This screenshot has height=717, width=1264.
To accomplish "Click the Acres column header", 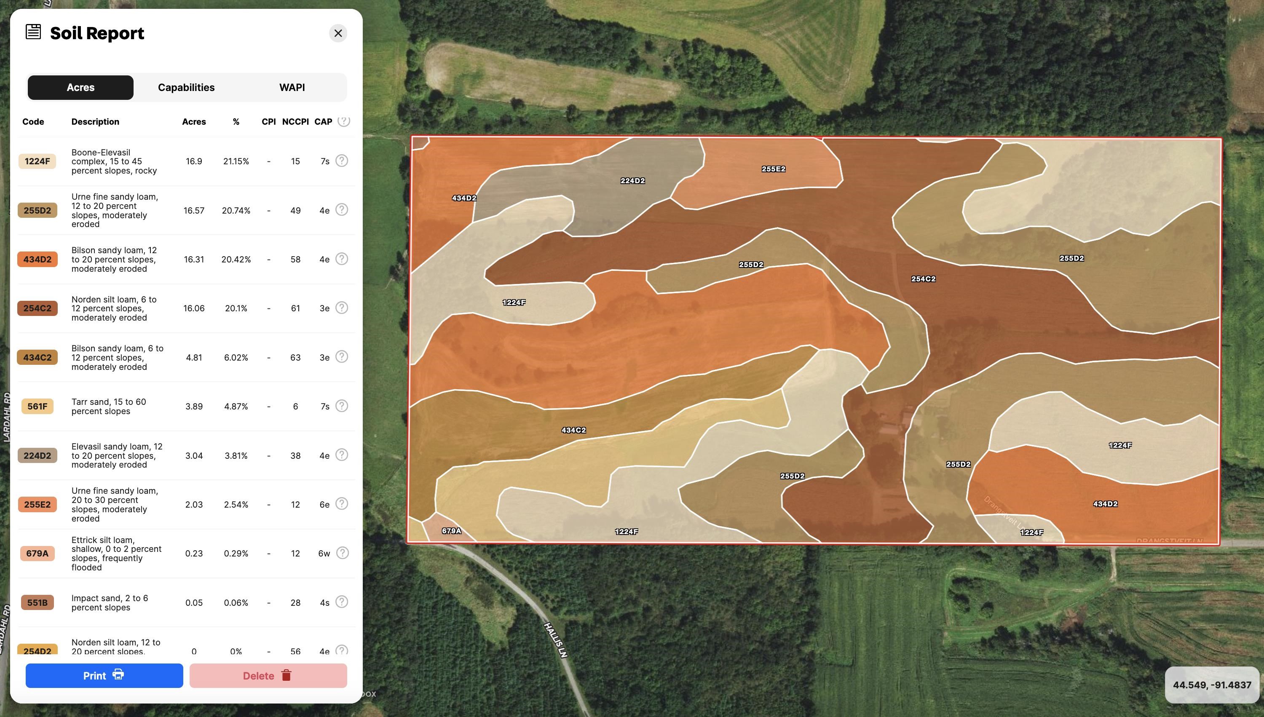I will click(194, 122).
